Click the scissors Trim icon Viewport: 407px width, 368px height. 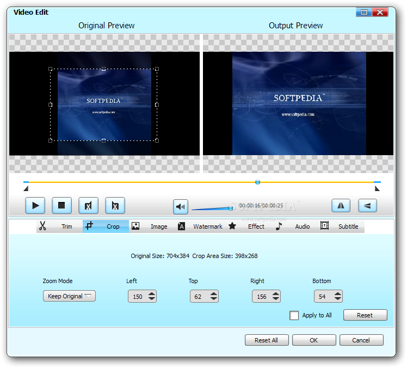pyautogui.click(x=42, y=226)
